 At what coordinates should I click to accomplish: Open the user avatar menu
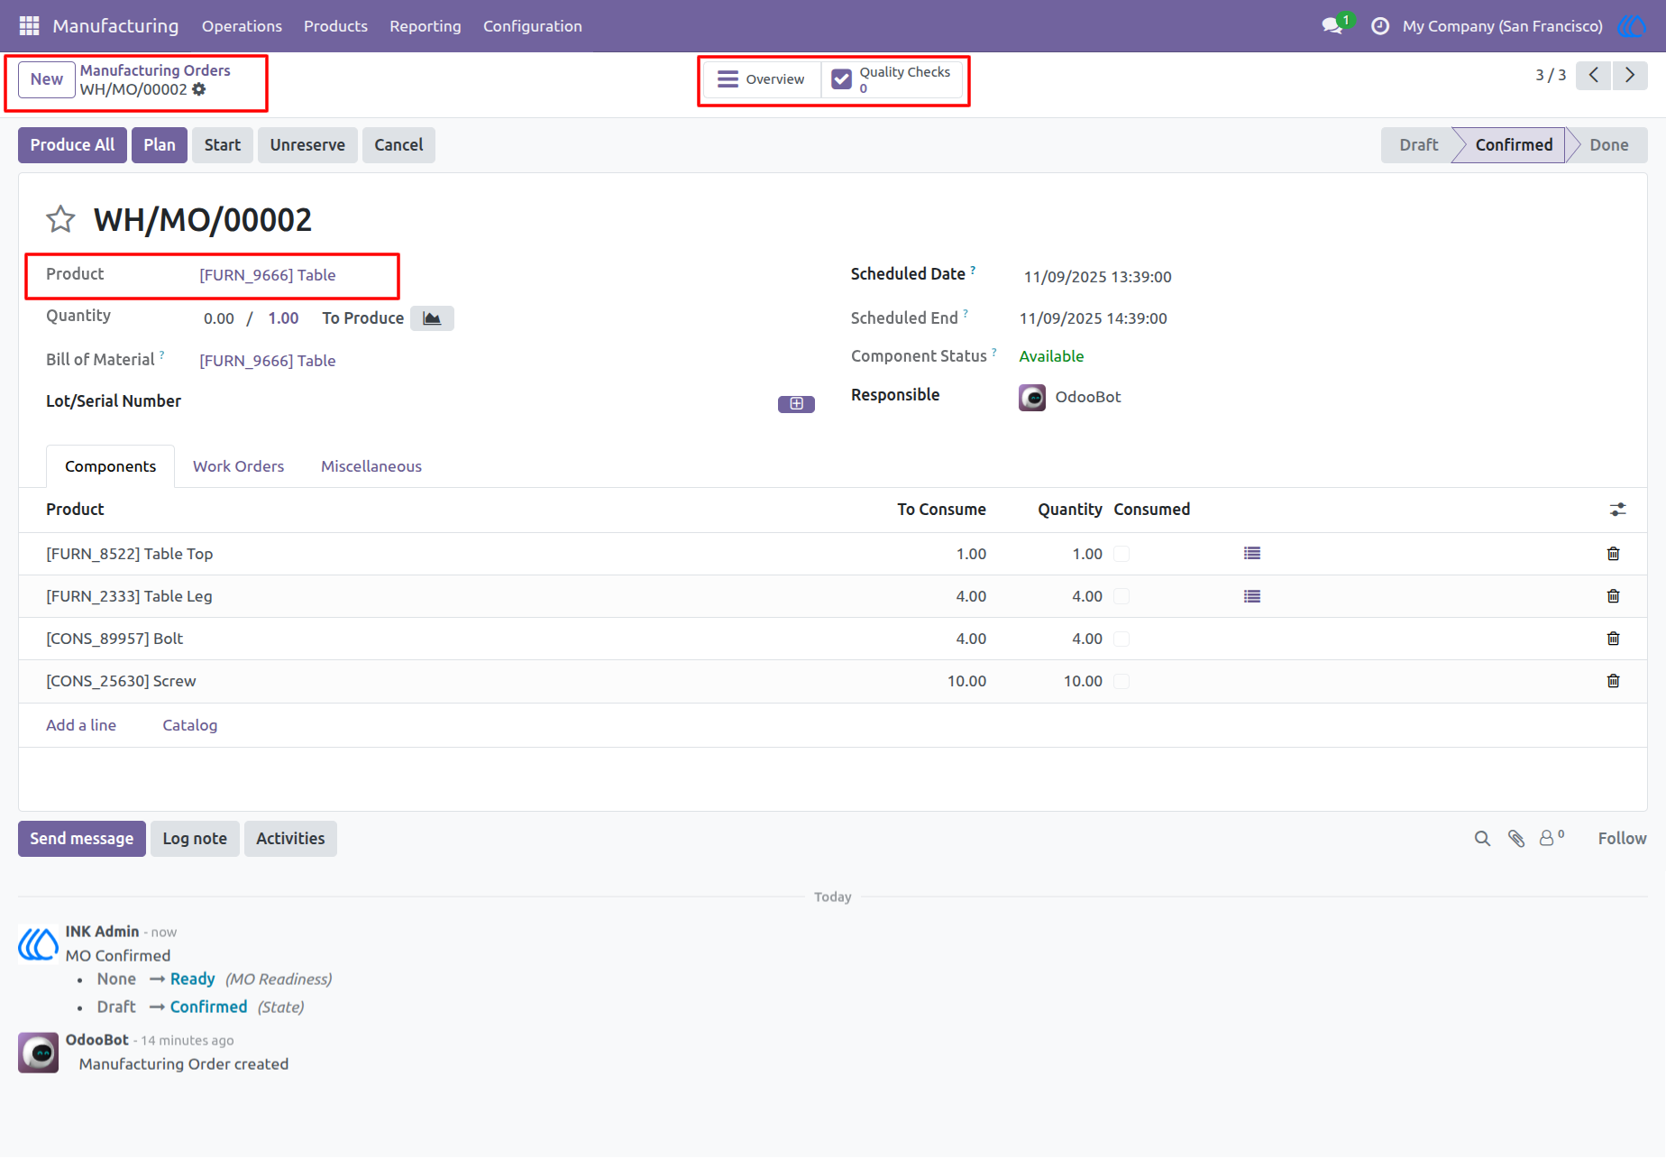pyautogui.click(x=1632, y=26)
